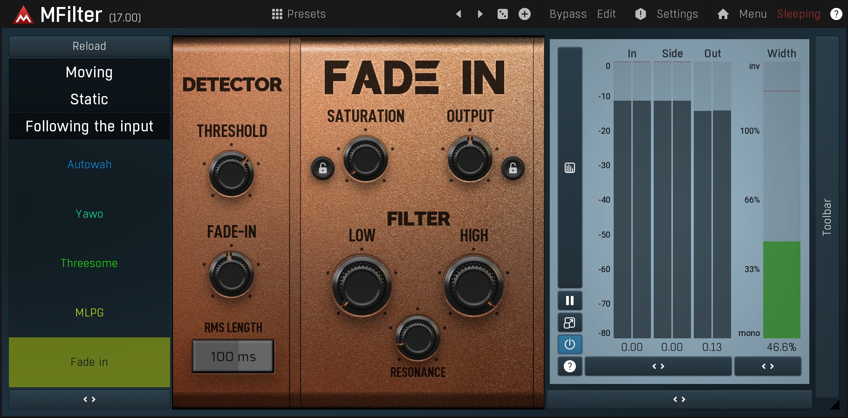
Task: Open the Presets browser
Action: click(x=299, y=14)
